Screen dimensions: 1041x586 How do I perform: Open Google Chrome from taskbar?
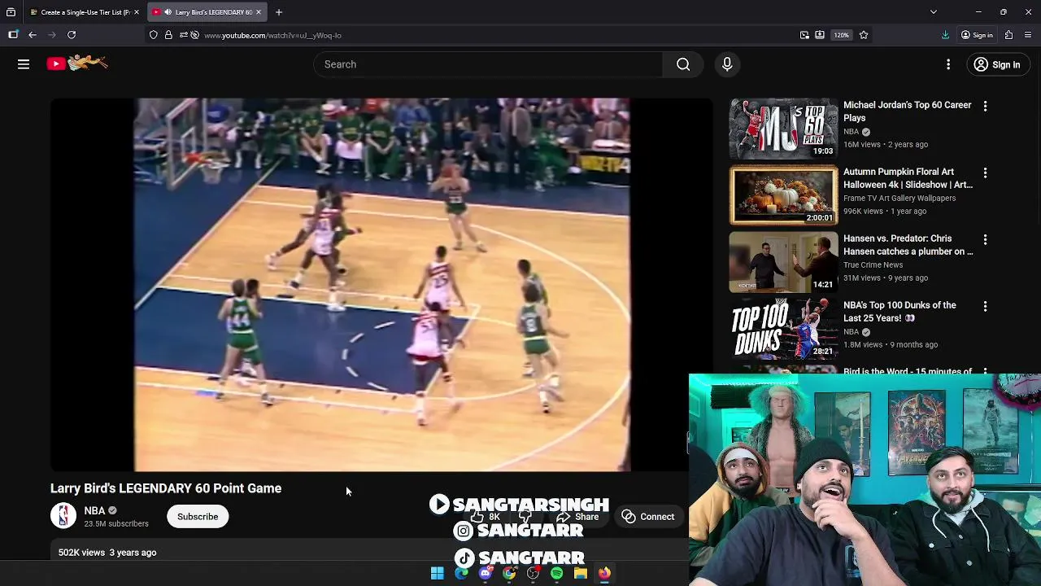pos(509,574)
